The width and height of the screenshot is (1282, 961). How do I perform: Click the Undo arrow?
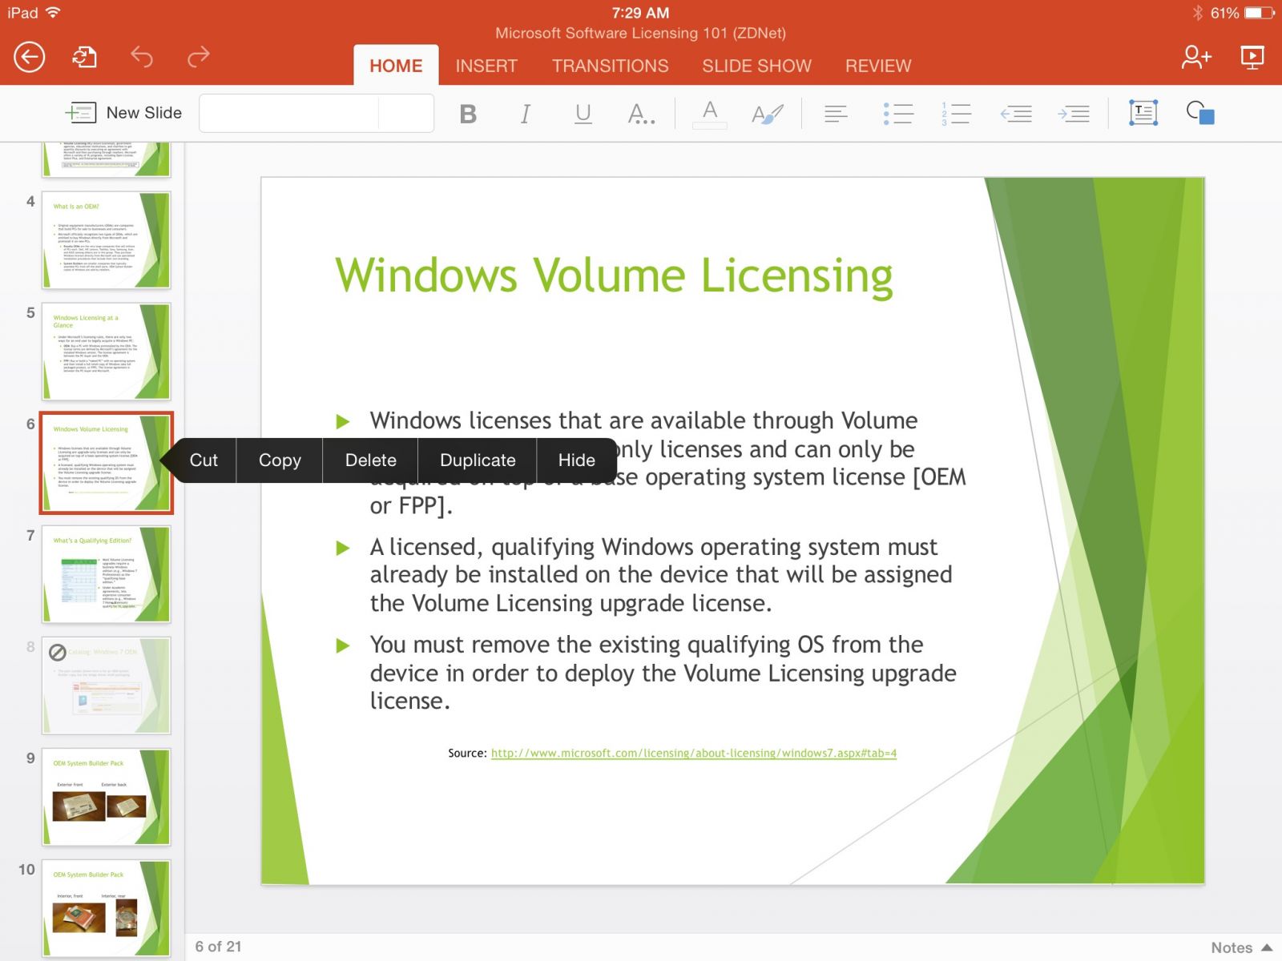(x=142, y=57)
